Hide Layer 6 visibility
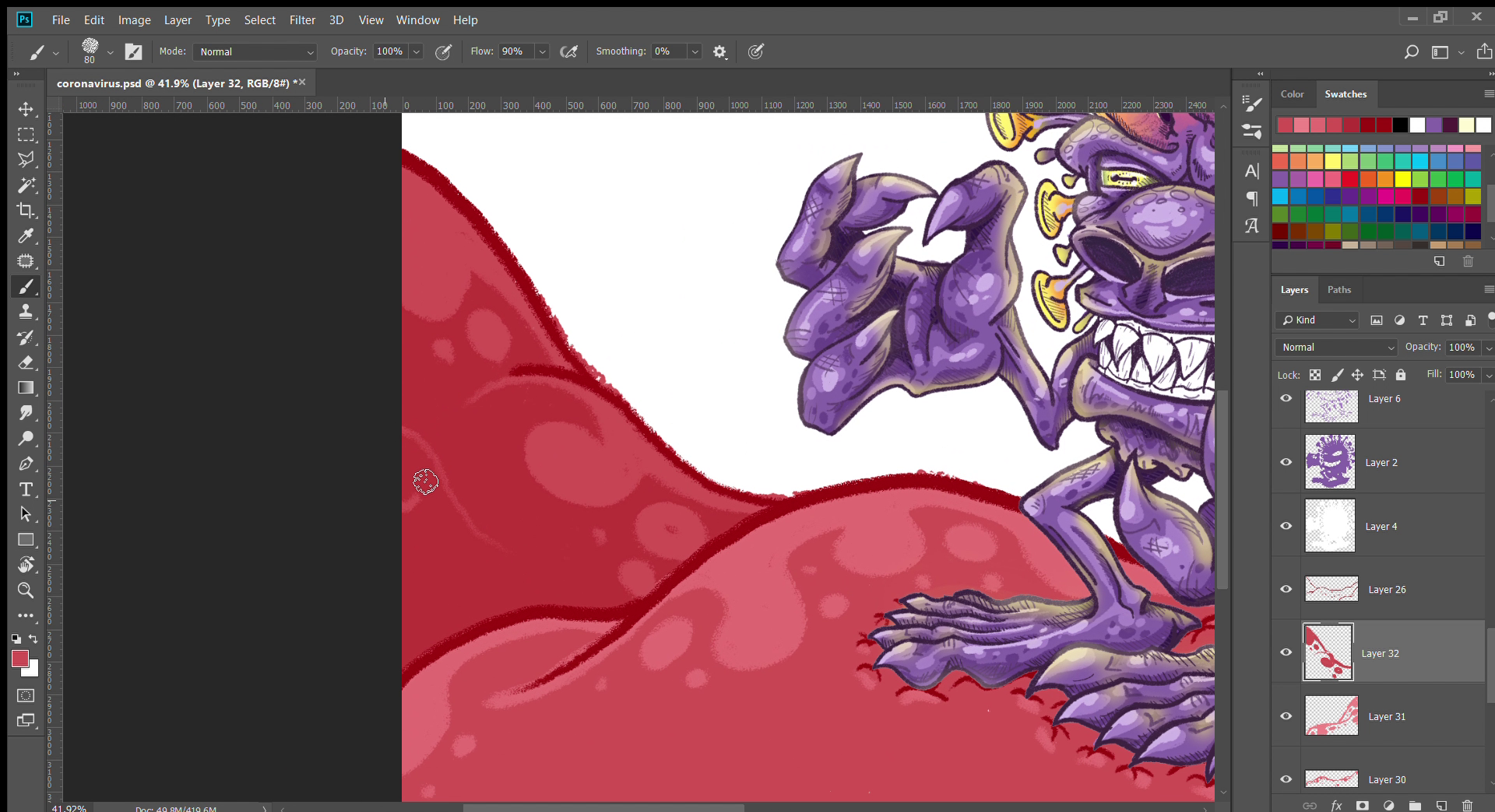This screenshot has height=812, width=1495. [x=1286, y=399]
